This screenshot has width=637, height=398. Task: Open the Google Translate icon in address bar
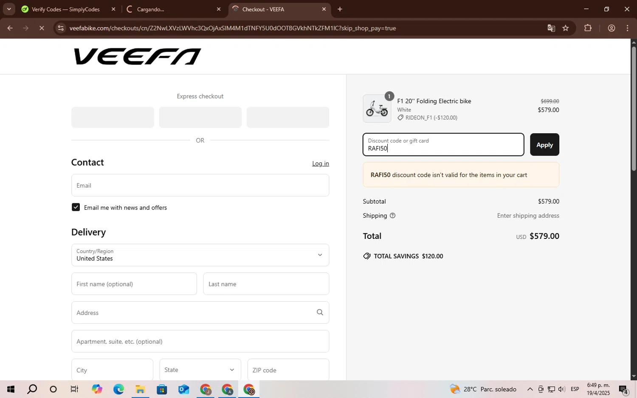click(551, 28)
